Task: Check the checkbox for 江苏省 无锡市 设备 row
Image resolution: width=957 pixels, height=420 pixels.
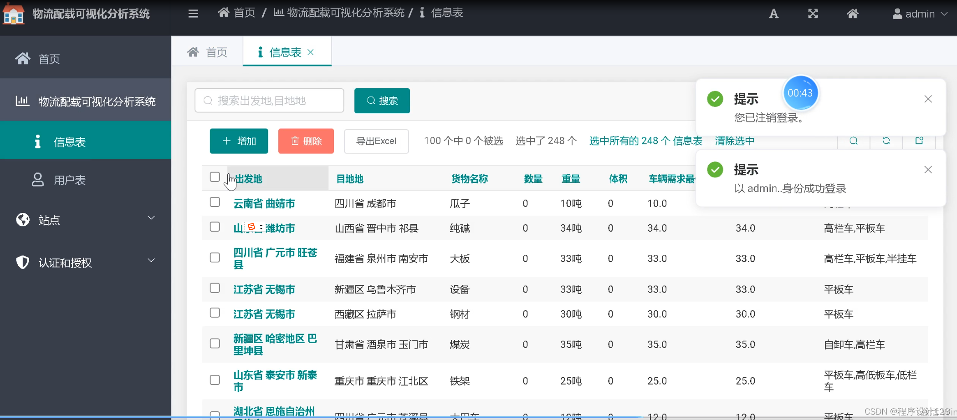Action: click(x=215, y=288)
